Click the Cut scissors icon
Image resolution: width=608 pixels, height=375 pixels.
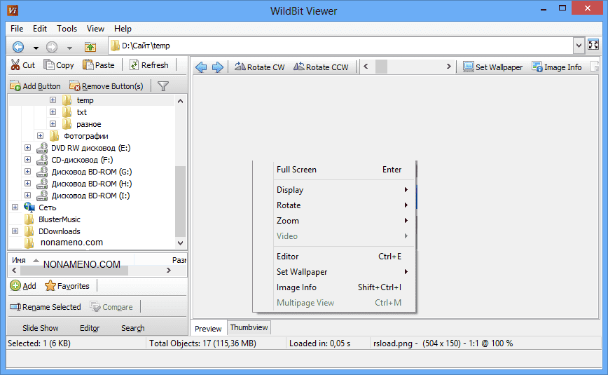point(14,65)
